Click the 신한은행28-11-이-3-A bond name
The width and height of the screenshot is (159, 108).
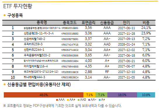point(39,33)
